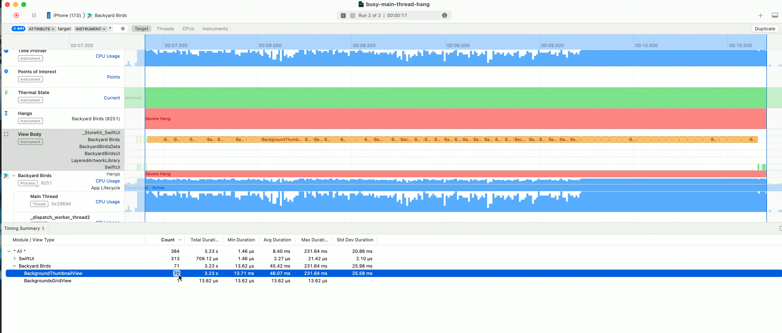Select the Thermal State track icon
The image size is (782, 333).
click(x=6, y=92)
